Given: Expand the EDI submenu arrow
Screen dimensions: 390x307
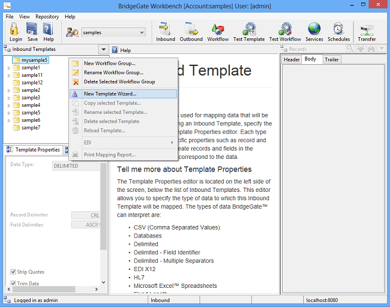Looking at the screenshot, I should [172, 143].
